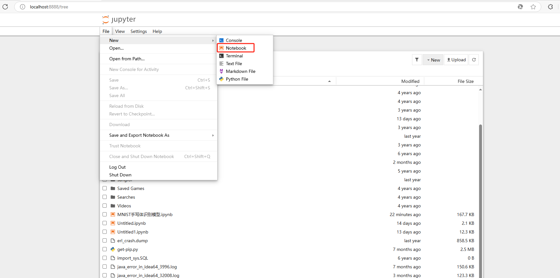Viewport: 560px width, 278px height.
Task: Open the View menu
Action: click(120, 31)
